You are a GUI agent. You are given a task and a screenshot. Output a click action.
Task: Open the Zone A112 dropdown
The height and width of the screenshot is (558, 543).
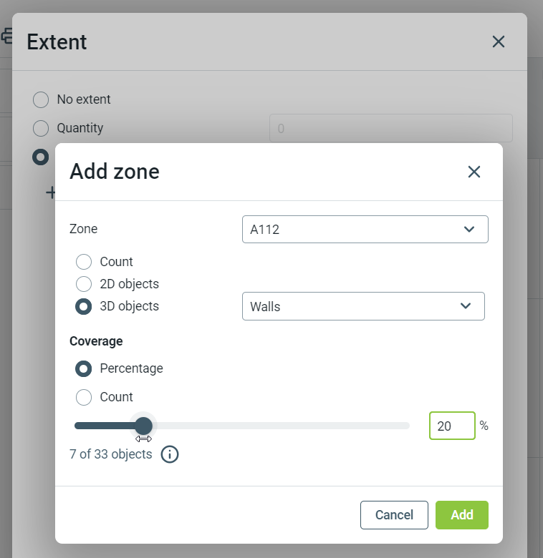click(x=365, y=230)
